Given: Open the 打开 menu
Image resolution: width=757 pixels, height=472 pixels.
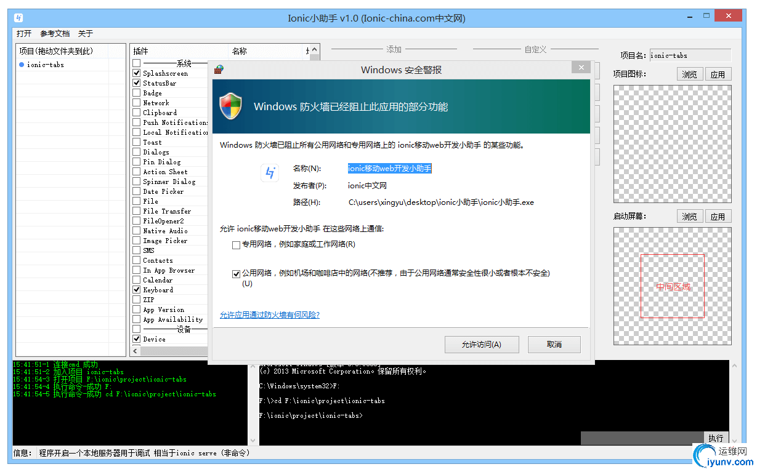Looking at the screenshot, I should pyautogui.click(x=24, y=34).
